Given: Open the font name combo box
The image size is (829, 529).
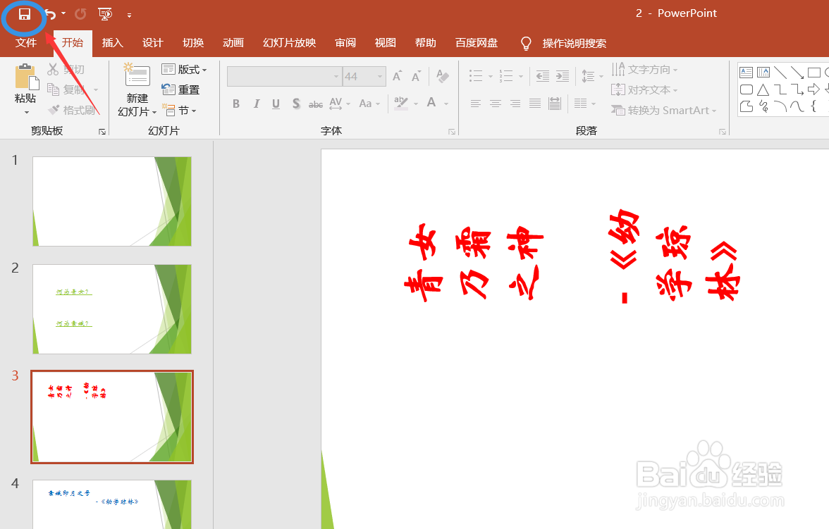Looking at the screenshot, I should tap(284, 77).
